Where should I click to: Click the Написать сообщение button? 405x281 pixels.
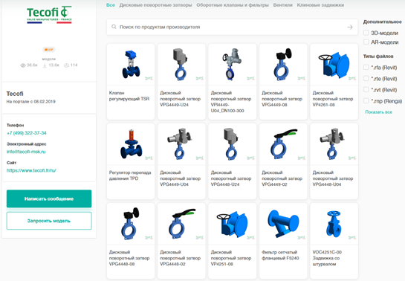pos(49,198)
